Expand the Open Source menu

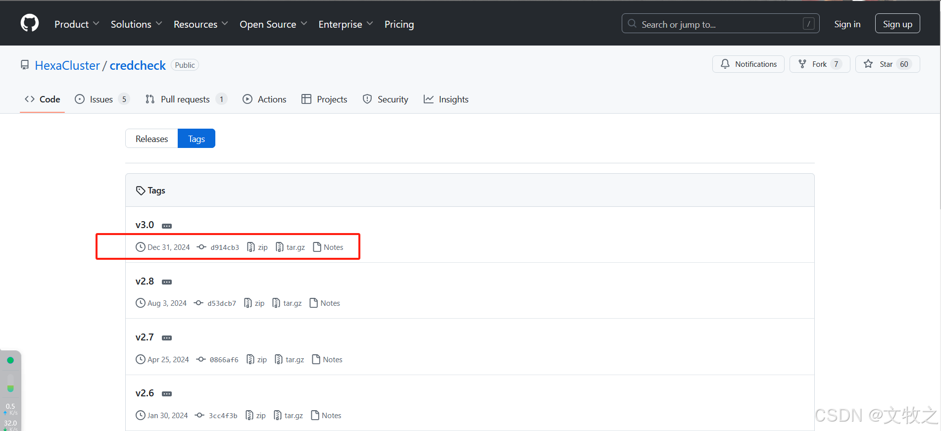click(x=273, y=24)
